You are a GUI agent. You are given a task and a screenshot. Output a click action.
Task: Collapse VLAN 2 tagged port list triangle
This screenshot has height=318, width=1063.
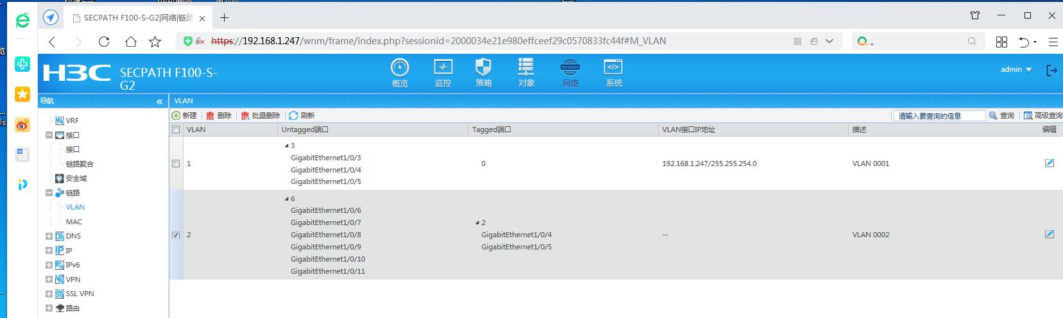click(478, 223)
